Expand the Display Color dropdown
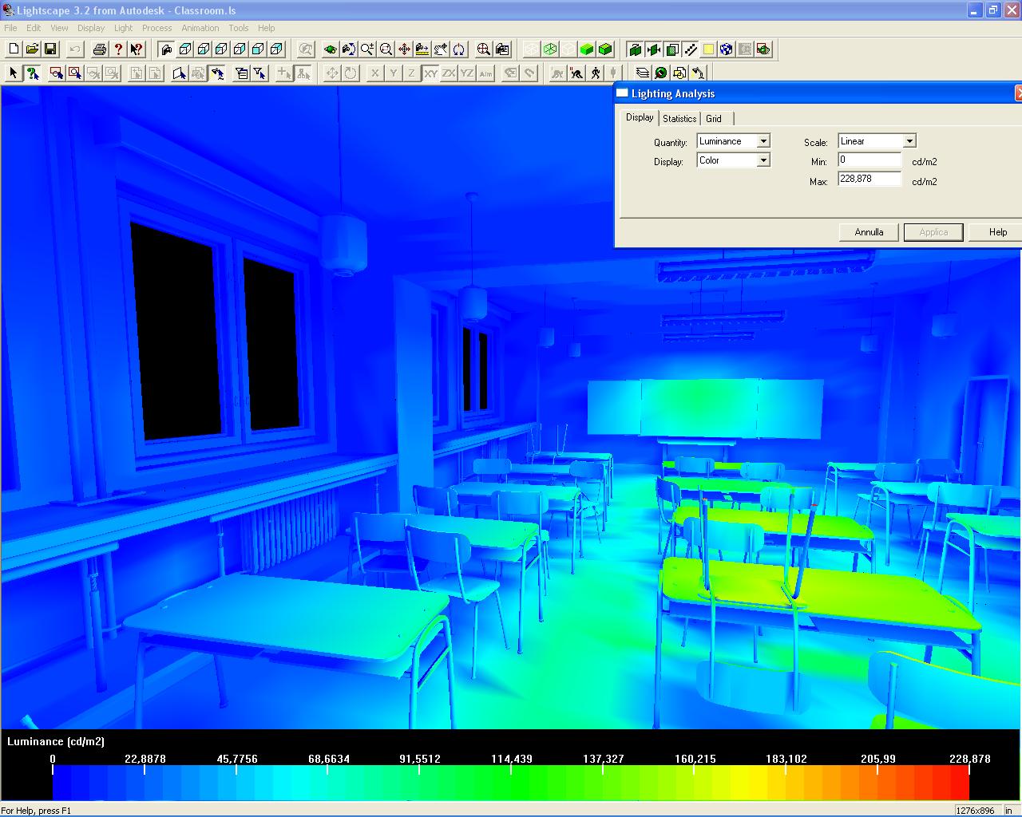Viewport: 1022px width, 817px height. [763, 160]
